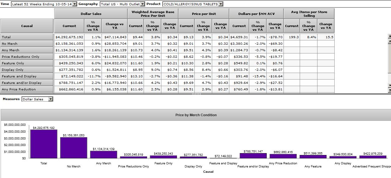Click the Total bar in chart

pos(44,144)
